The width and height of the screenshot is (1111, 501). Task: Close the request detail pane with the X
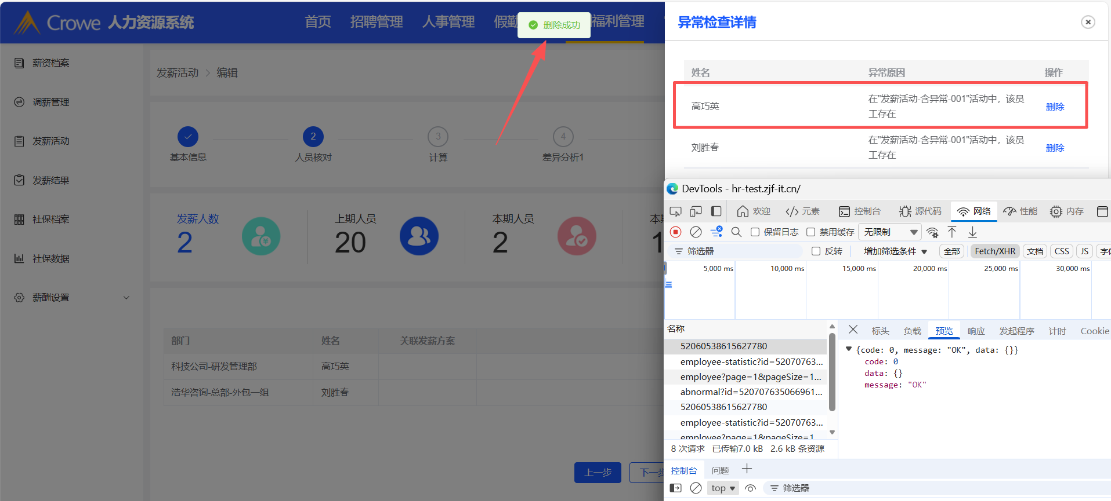(853, 330)
